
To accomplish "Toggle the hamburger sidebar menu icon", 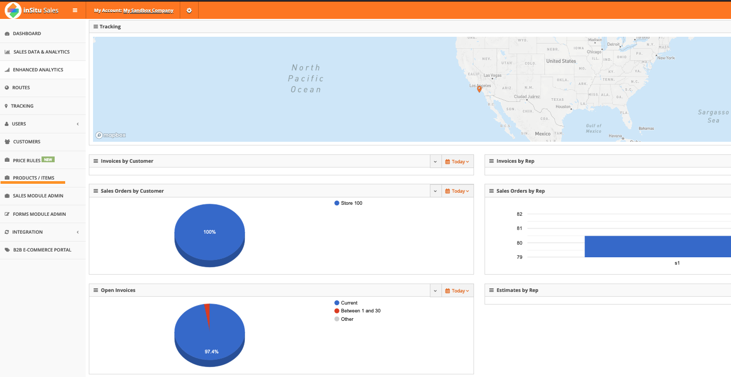I will tap(75, 11).
